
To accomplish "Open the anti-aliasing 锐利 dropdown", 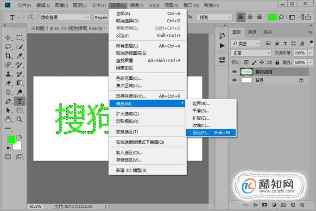I will pos(215,17).
